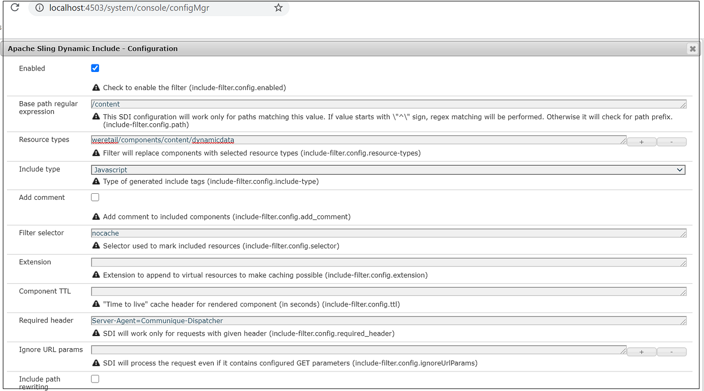Click the warning icon beside 'This SDI configuration will work'

tap(96, 116)
